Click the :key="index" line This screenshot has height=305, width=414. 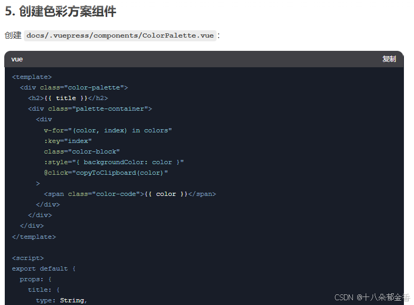tap(68, 141)
